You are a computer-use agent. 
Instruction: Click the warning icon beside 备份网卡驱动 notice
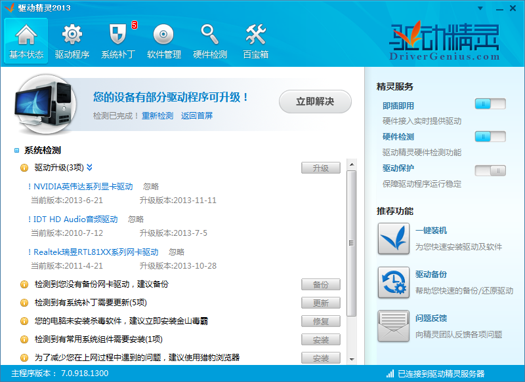coord(24,284)
